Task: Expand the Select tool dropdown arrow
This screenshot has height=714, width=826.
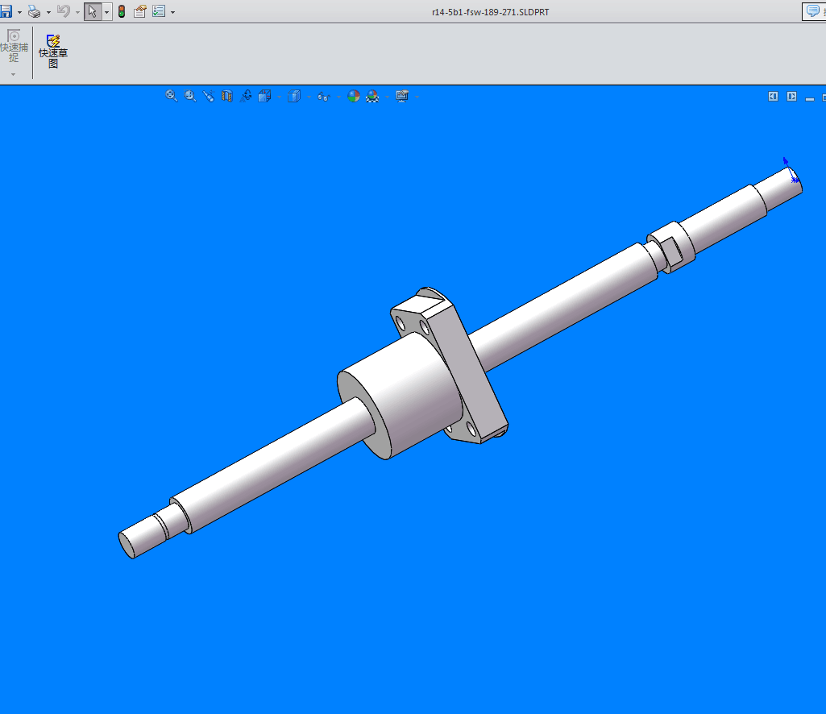Action: [106, 11]
